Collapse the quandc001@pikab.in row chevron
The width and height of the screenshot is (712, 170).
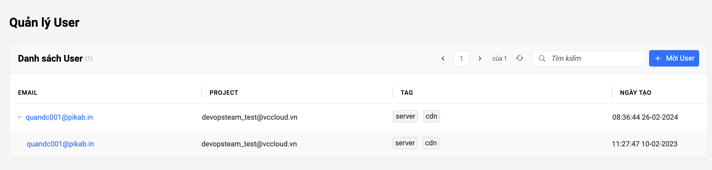pyautogui.click(x=19, y=117)
